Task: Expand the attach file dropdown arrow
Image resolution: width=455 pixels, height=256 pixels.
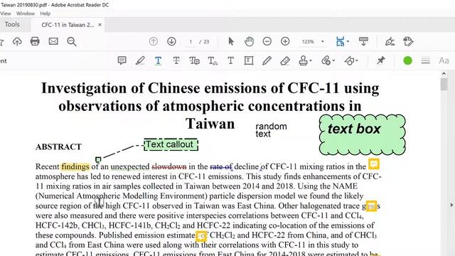Action: pos(333,60)
